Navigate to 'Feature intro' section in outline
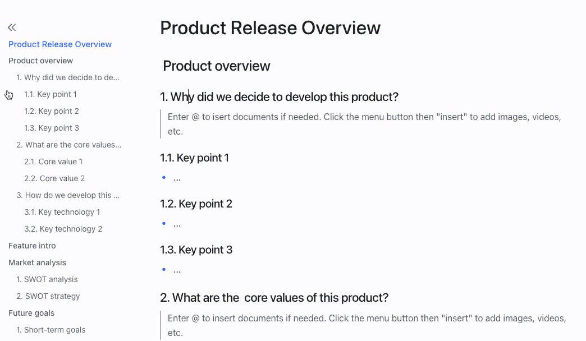The height and width of the screenshot is (341, 586). pos(32,246)
